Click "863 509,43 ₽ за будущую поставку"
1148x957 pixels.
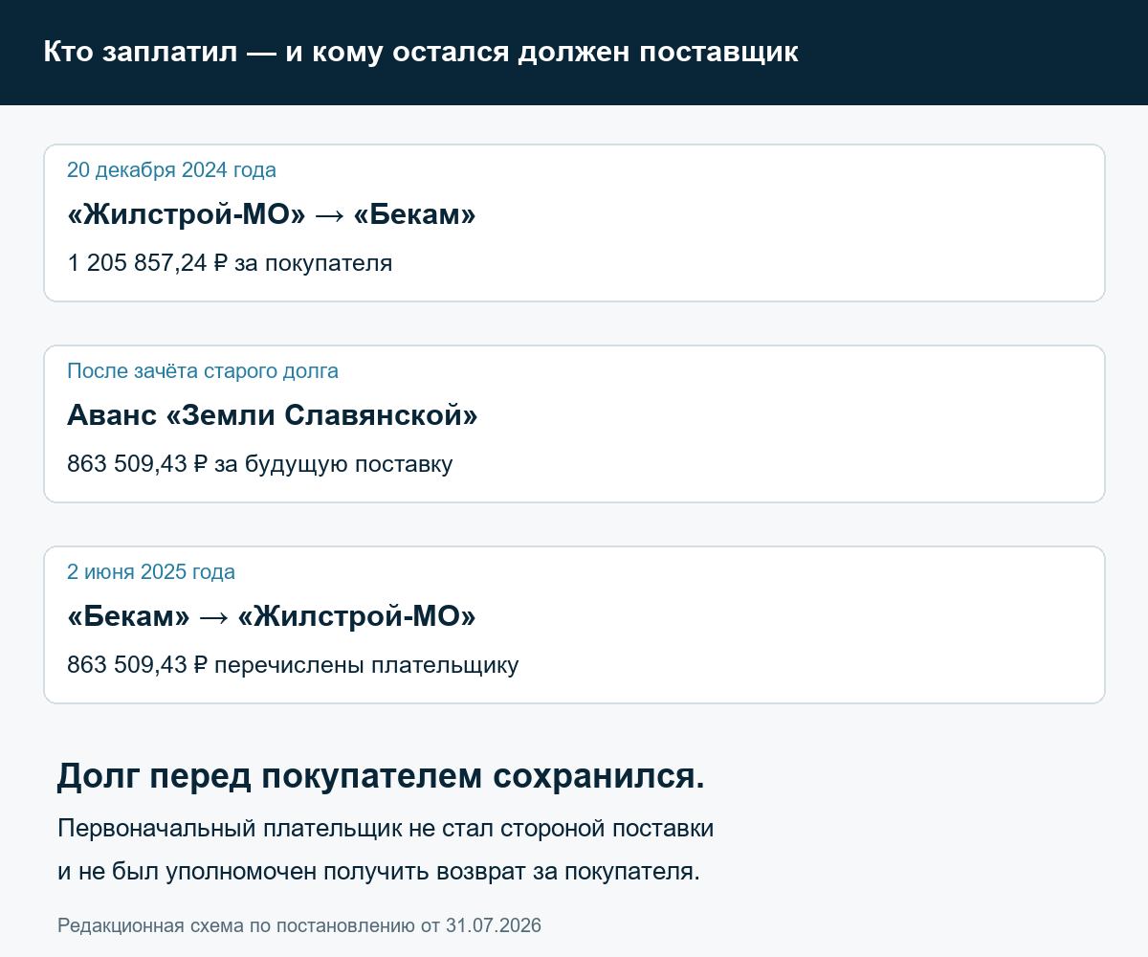pos(260,464)
